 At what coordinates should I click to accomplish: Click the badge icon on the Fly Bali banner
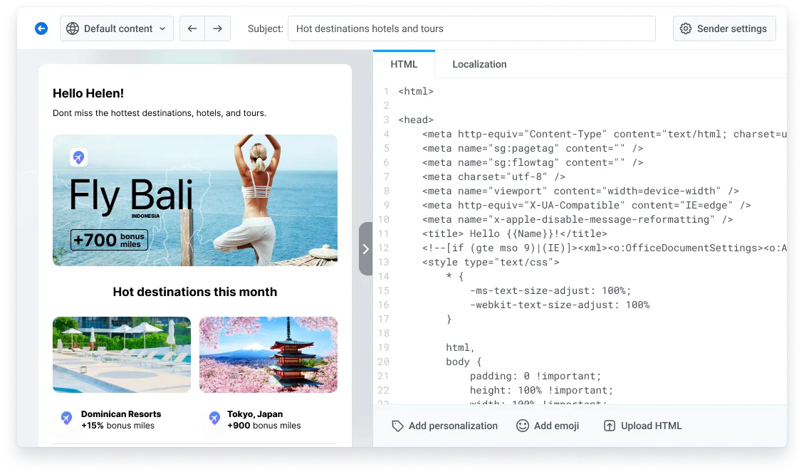[79, 157]
